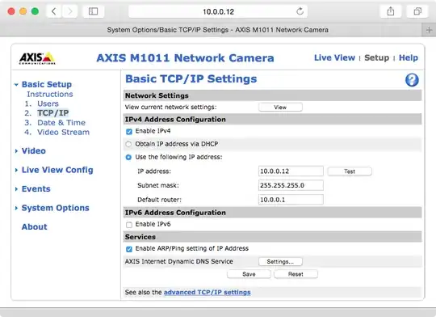Uncheck Enable IPv4 checkbox

129,132
